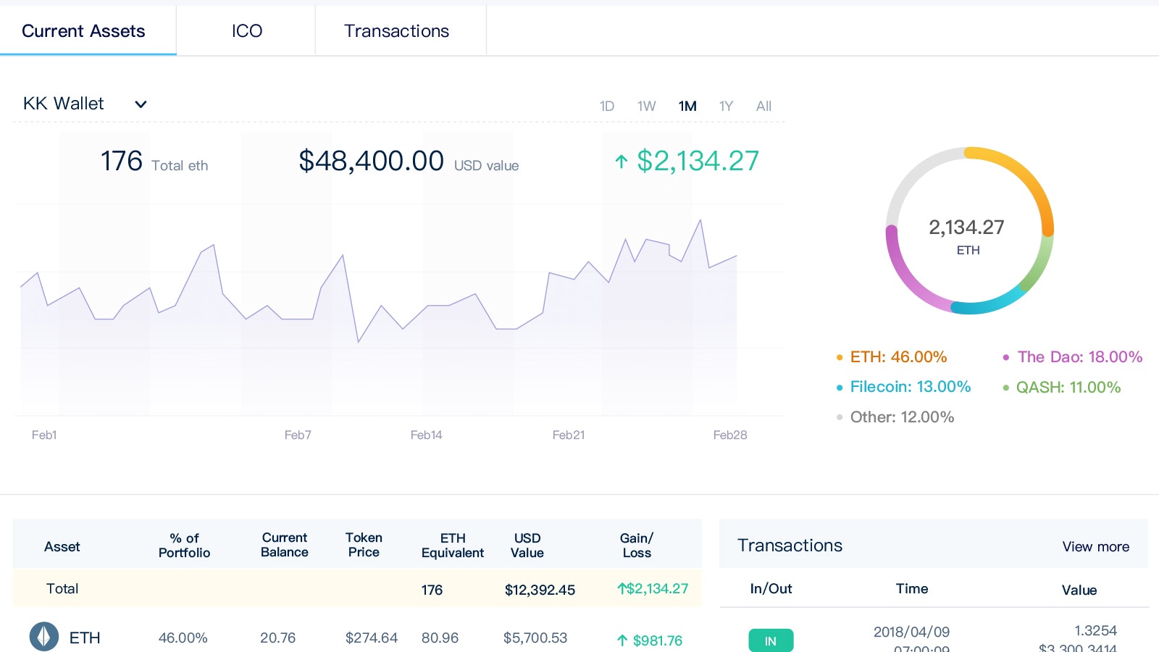Click the ETH asset icon in the table
This screenshot has height=652, width=1159.
pos(45,637)
